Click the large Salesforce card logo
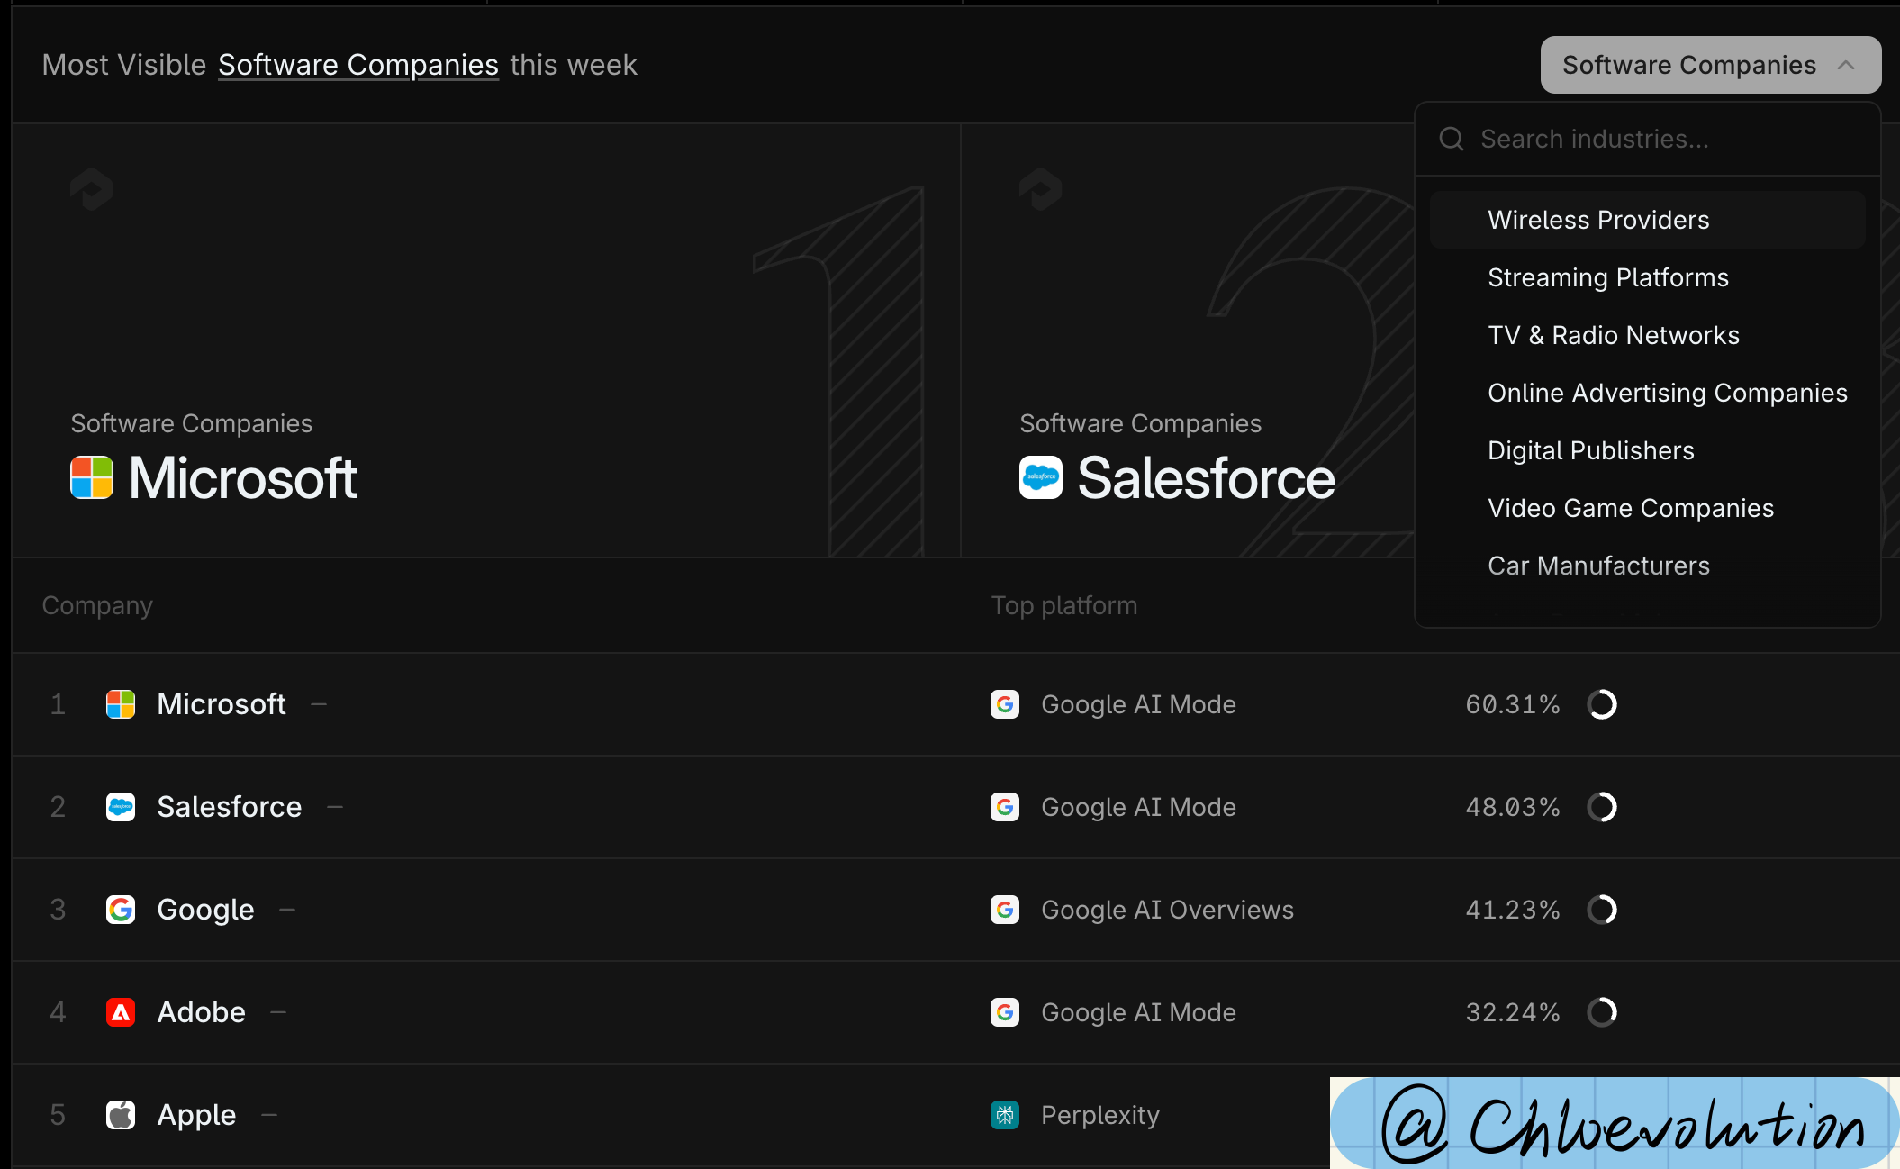 pos(1041,477)
